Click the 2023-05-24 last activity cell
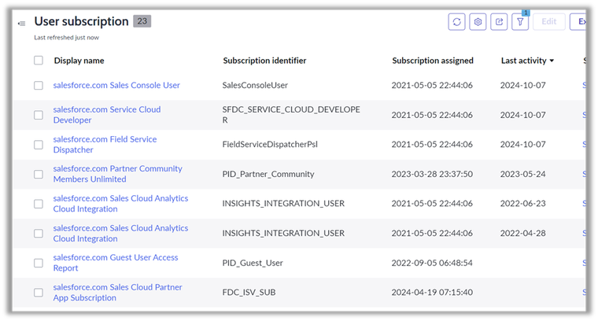598x321 pixels. point(523,174)
